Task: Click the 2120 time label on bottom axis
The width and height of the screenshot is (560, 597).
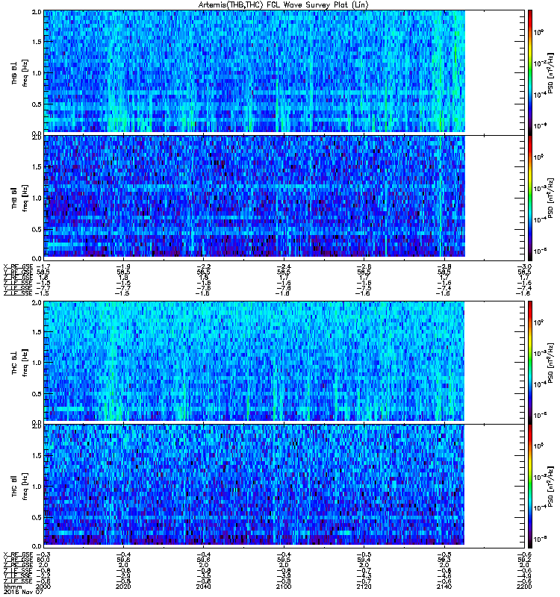Action: point(364,587)
